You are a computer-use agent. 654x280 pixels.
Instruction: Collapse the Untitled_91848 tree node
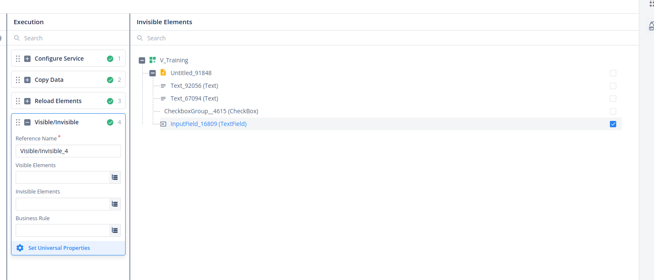[x=153, y=73]
